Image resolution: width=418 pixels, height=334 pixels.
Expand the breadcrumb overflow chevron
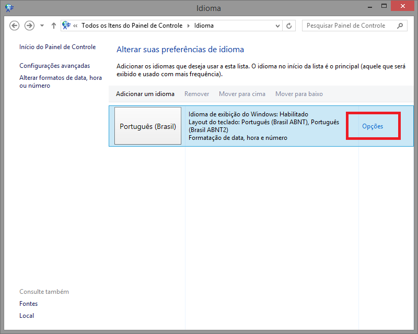coord(76,25)
